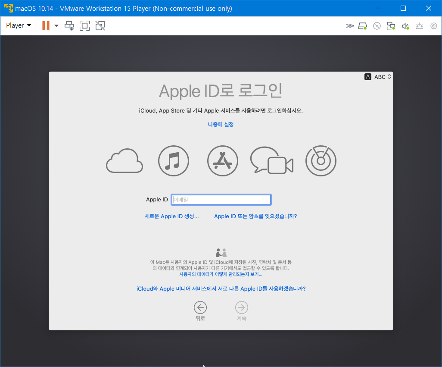Click the CD/DVD drive icon
Image resolution: width=442 pixels, height=367 pixels.
point(377,26)
